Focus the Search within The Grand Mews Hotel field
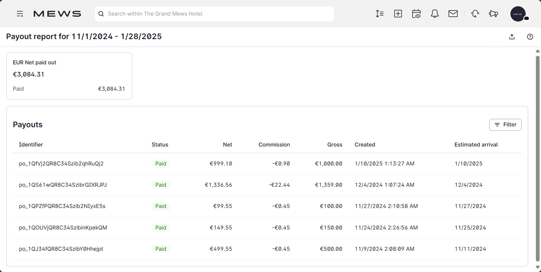 pyautogui.click(x=214, y=14)
